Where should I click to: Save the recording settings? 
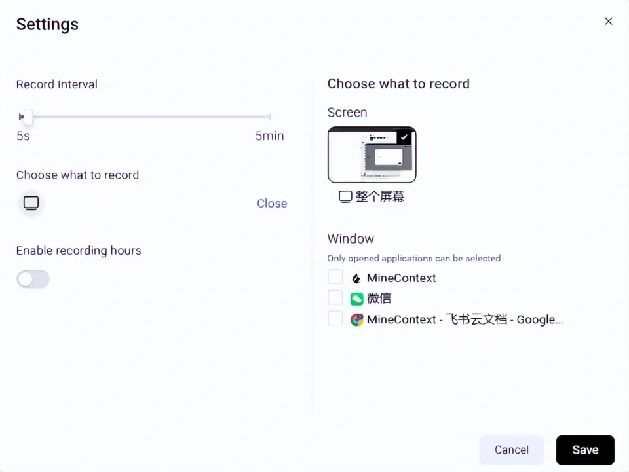coord(585,450)
